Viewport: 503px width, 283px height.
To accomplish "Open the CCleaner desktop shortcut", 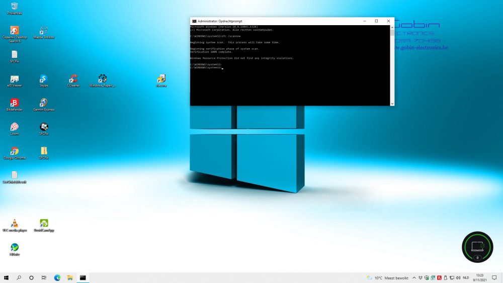I will [x=73, y=79].
